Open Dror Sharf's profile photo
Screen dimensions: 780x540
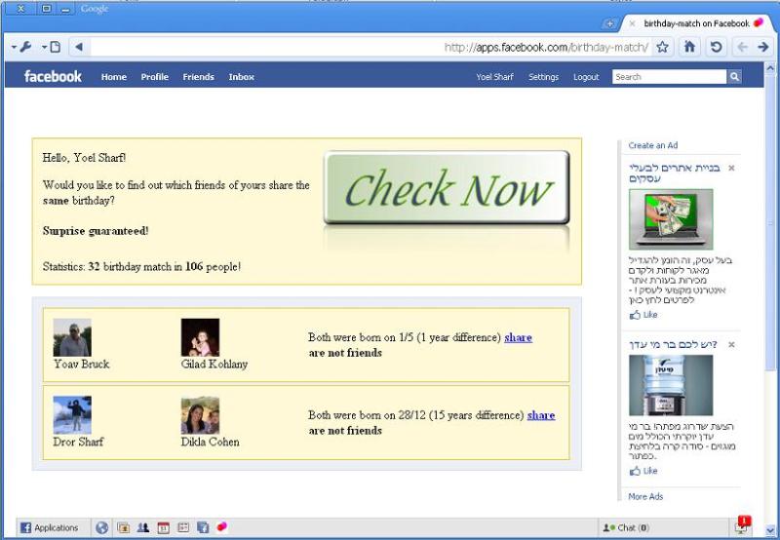(72, 415)
